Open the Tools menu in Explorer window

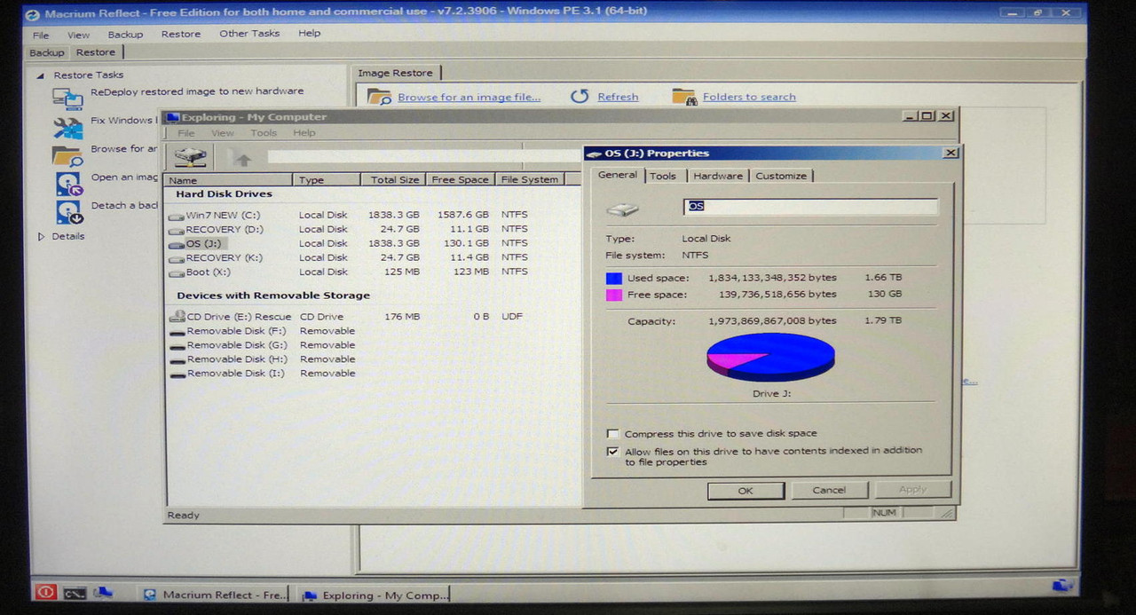tap(264, 133)
